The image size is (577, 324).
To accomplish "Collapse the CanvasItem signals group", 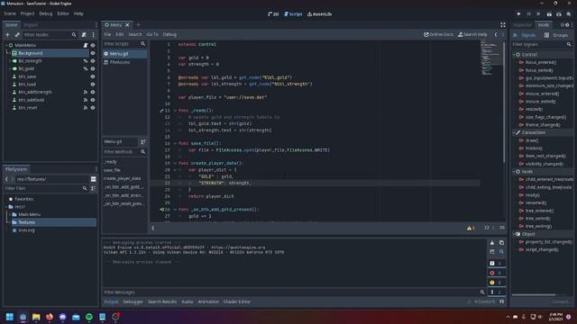I will [514, 132].
